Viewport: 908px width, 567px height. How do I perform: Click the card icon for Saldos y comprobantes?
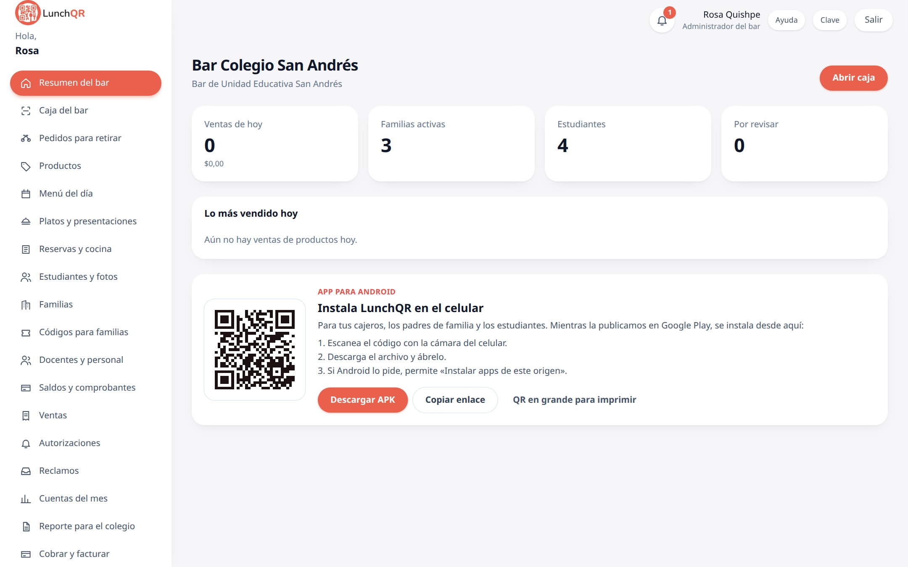26,388
